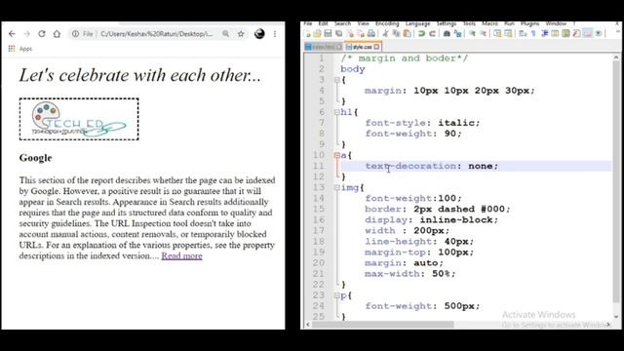Screen dimensions: 624x351
Task: Collapse the img block fold marker on line 13
Action: click(336, 187)
